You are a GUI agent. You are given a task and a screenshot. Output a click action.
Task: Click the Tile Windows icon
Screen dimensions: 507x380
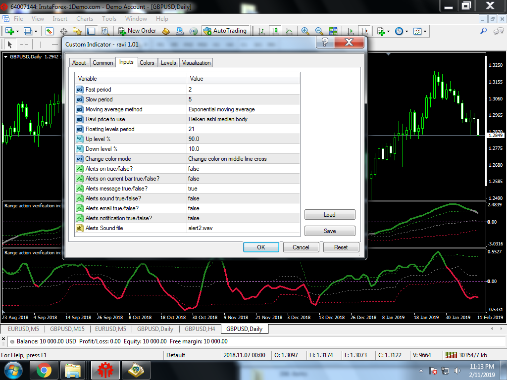(333, 31)
